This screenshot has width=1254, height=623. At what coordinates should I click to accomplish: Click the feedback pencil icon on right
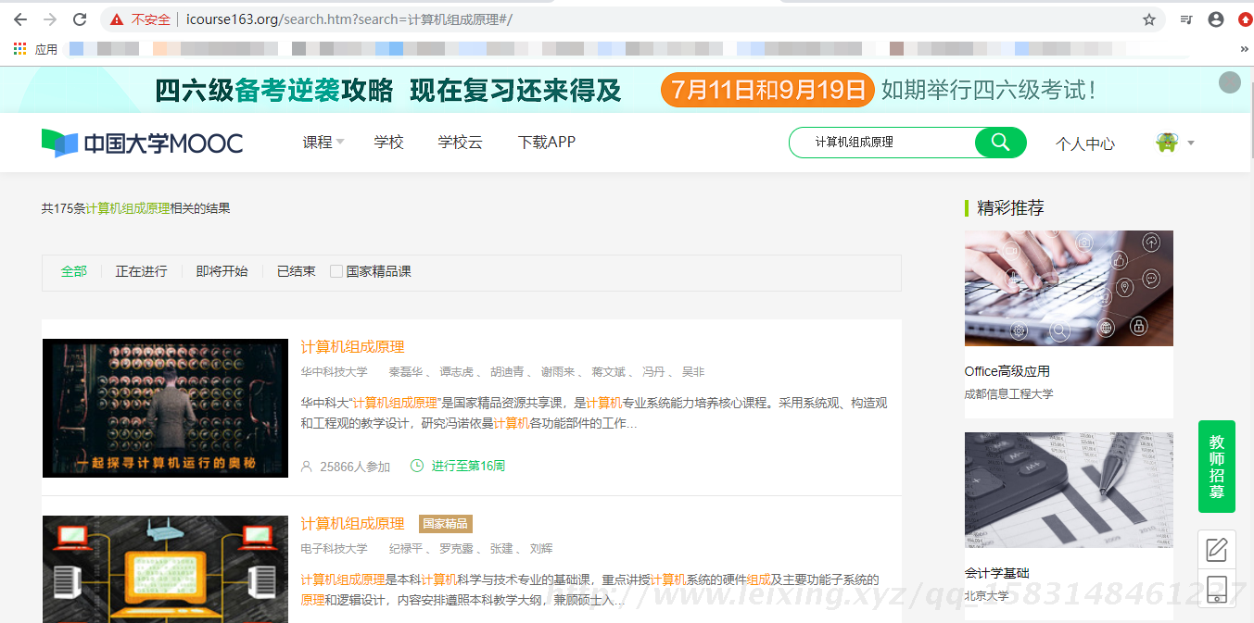[1217, 549]
